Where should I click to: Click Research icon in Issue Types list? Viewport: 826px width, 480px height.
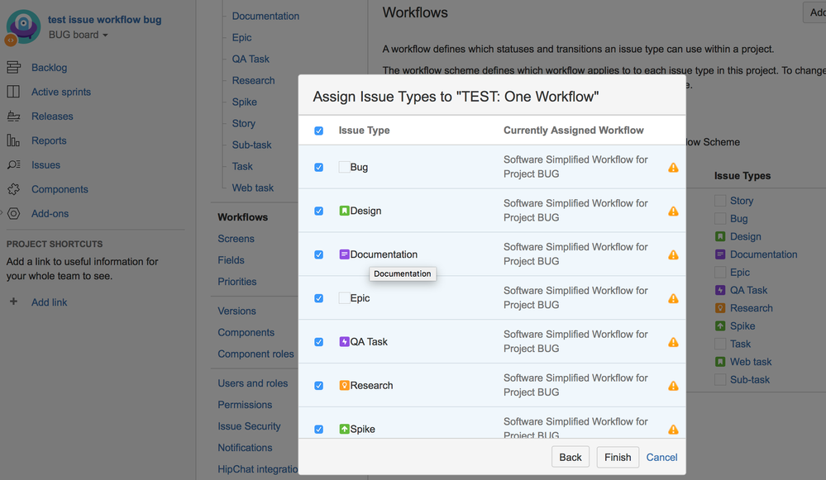coord(720,308)
